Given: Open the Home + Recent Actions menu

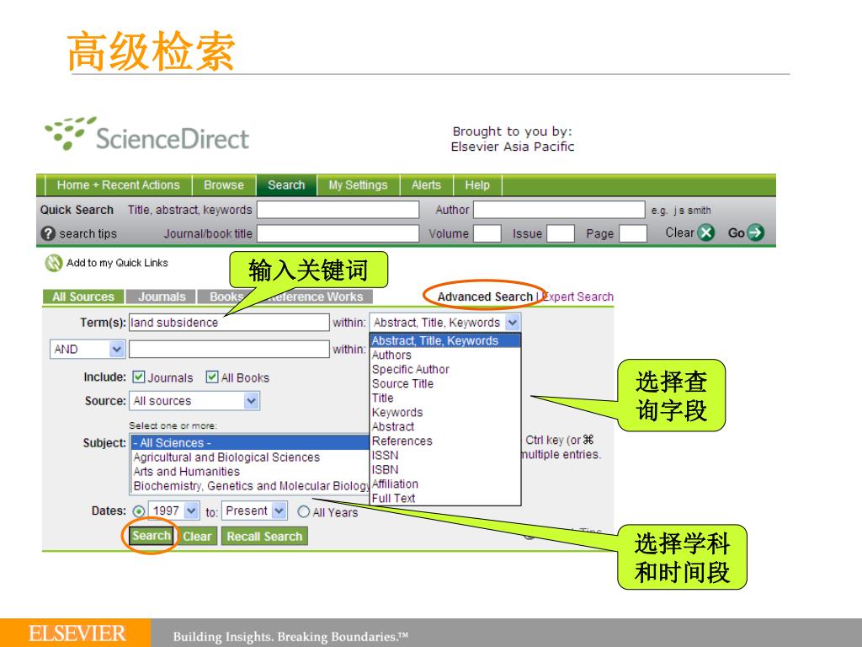Looking at the screenshot, I should tap(118, 184).
